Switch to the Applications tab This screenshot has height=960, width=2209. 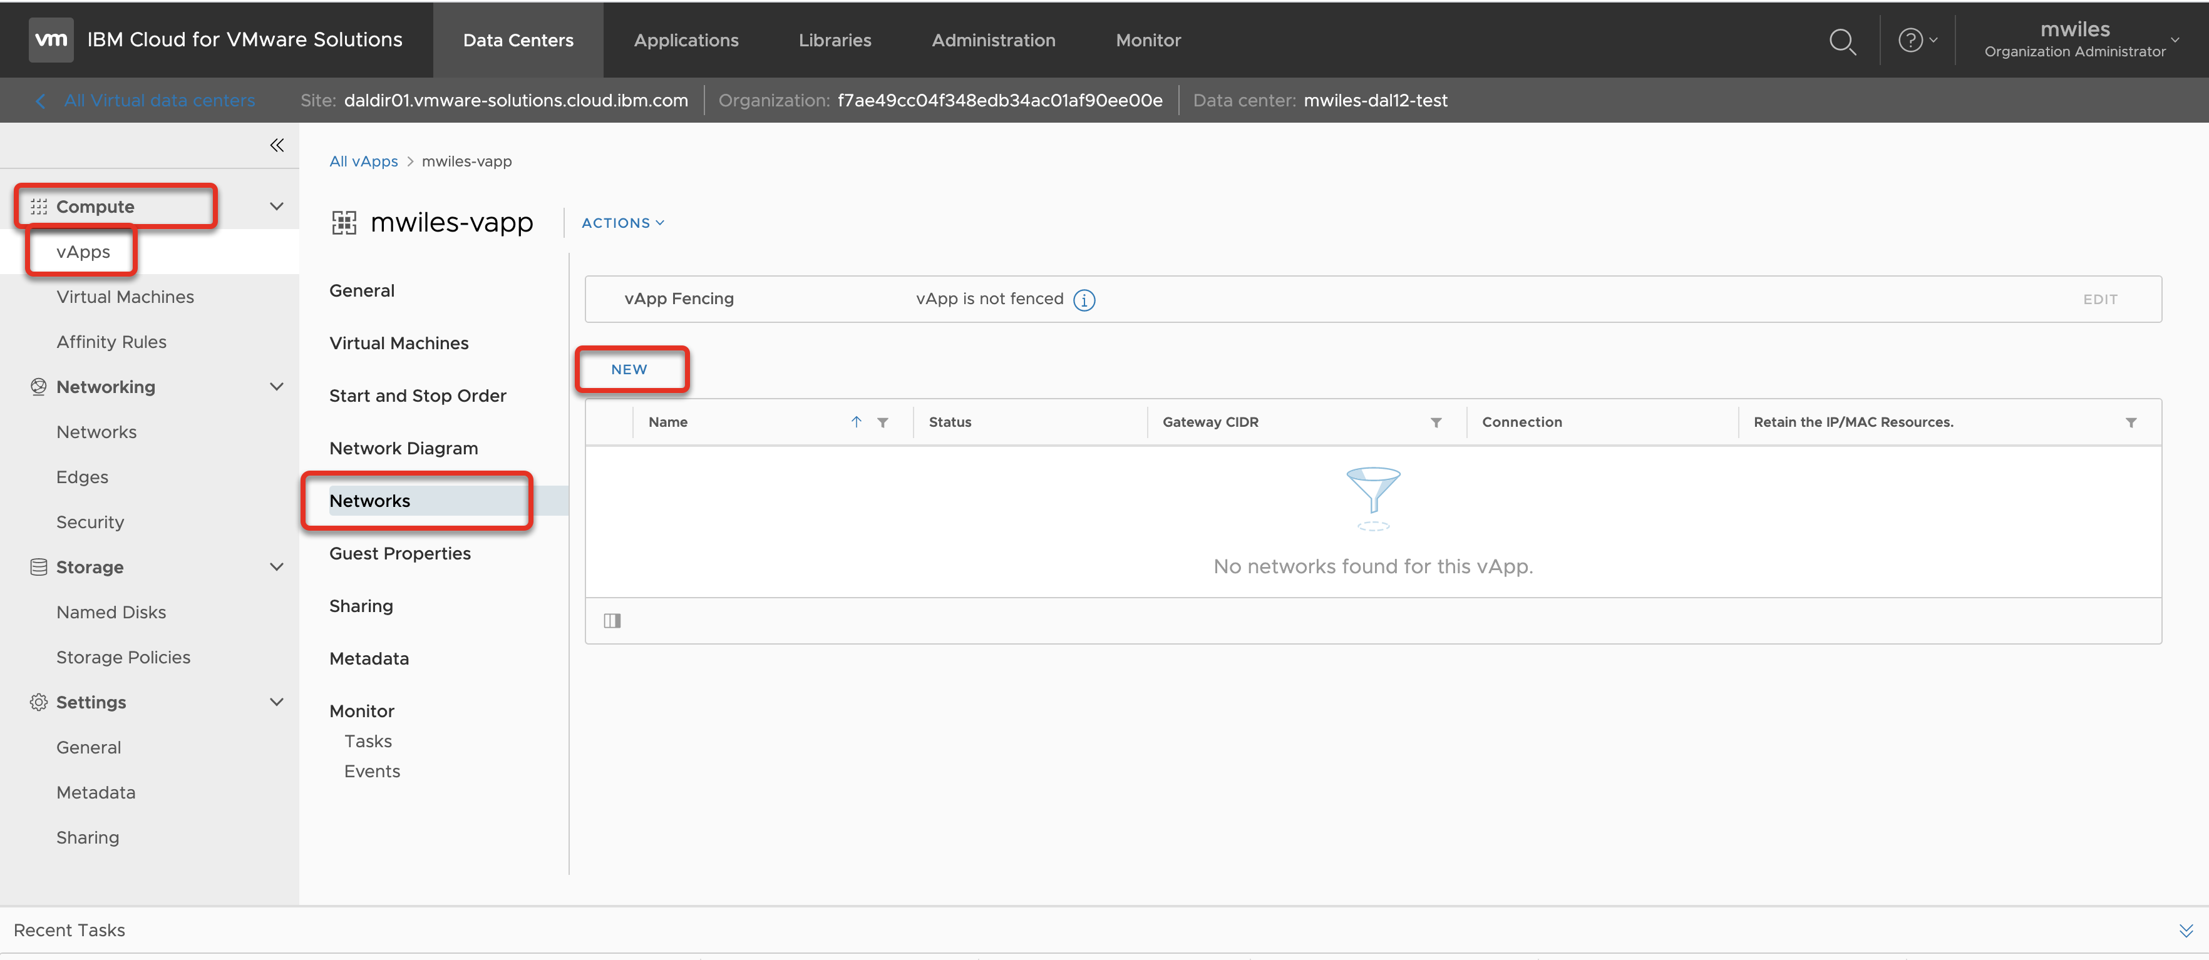(685, 40)
